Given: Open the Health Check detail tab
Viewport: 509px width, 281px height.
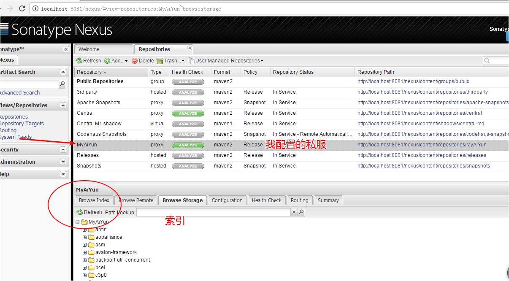Looking at the screenshot, I should pos(267,200).
